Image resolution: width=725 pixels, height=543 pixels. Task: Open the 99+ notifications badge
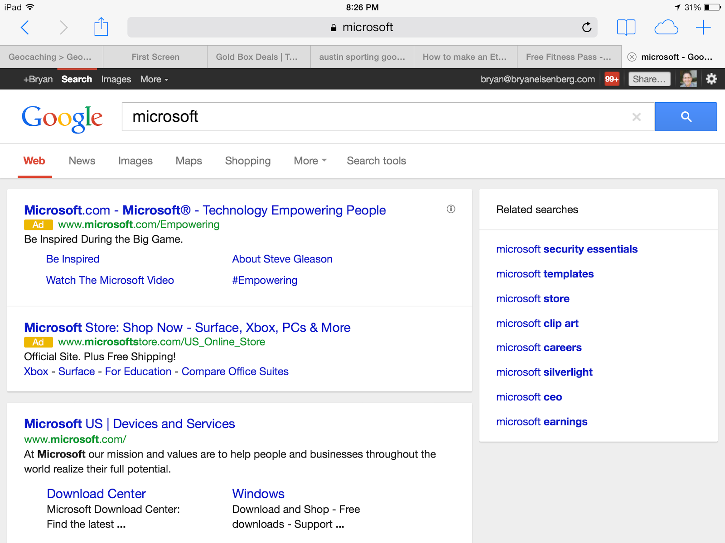pyautogui.click(x=612, y=79)
